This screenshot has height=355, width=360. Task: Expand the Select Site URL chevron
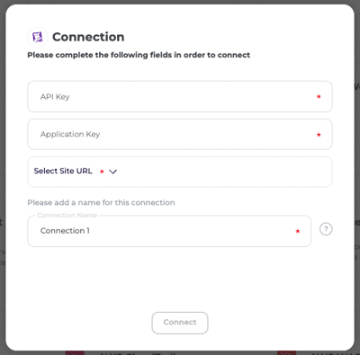(x=112, y=172)
